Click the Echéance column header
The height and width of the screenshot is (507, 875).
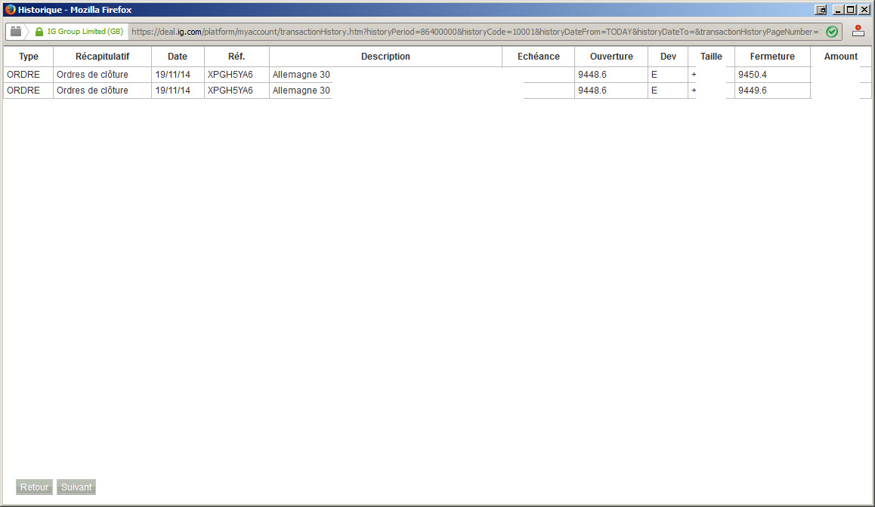539,57
